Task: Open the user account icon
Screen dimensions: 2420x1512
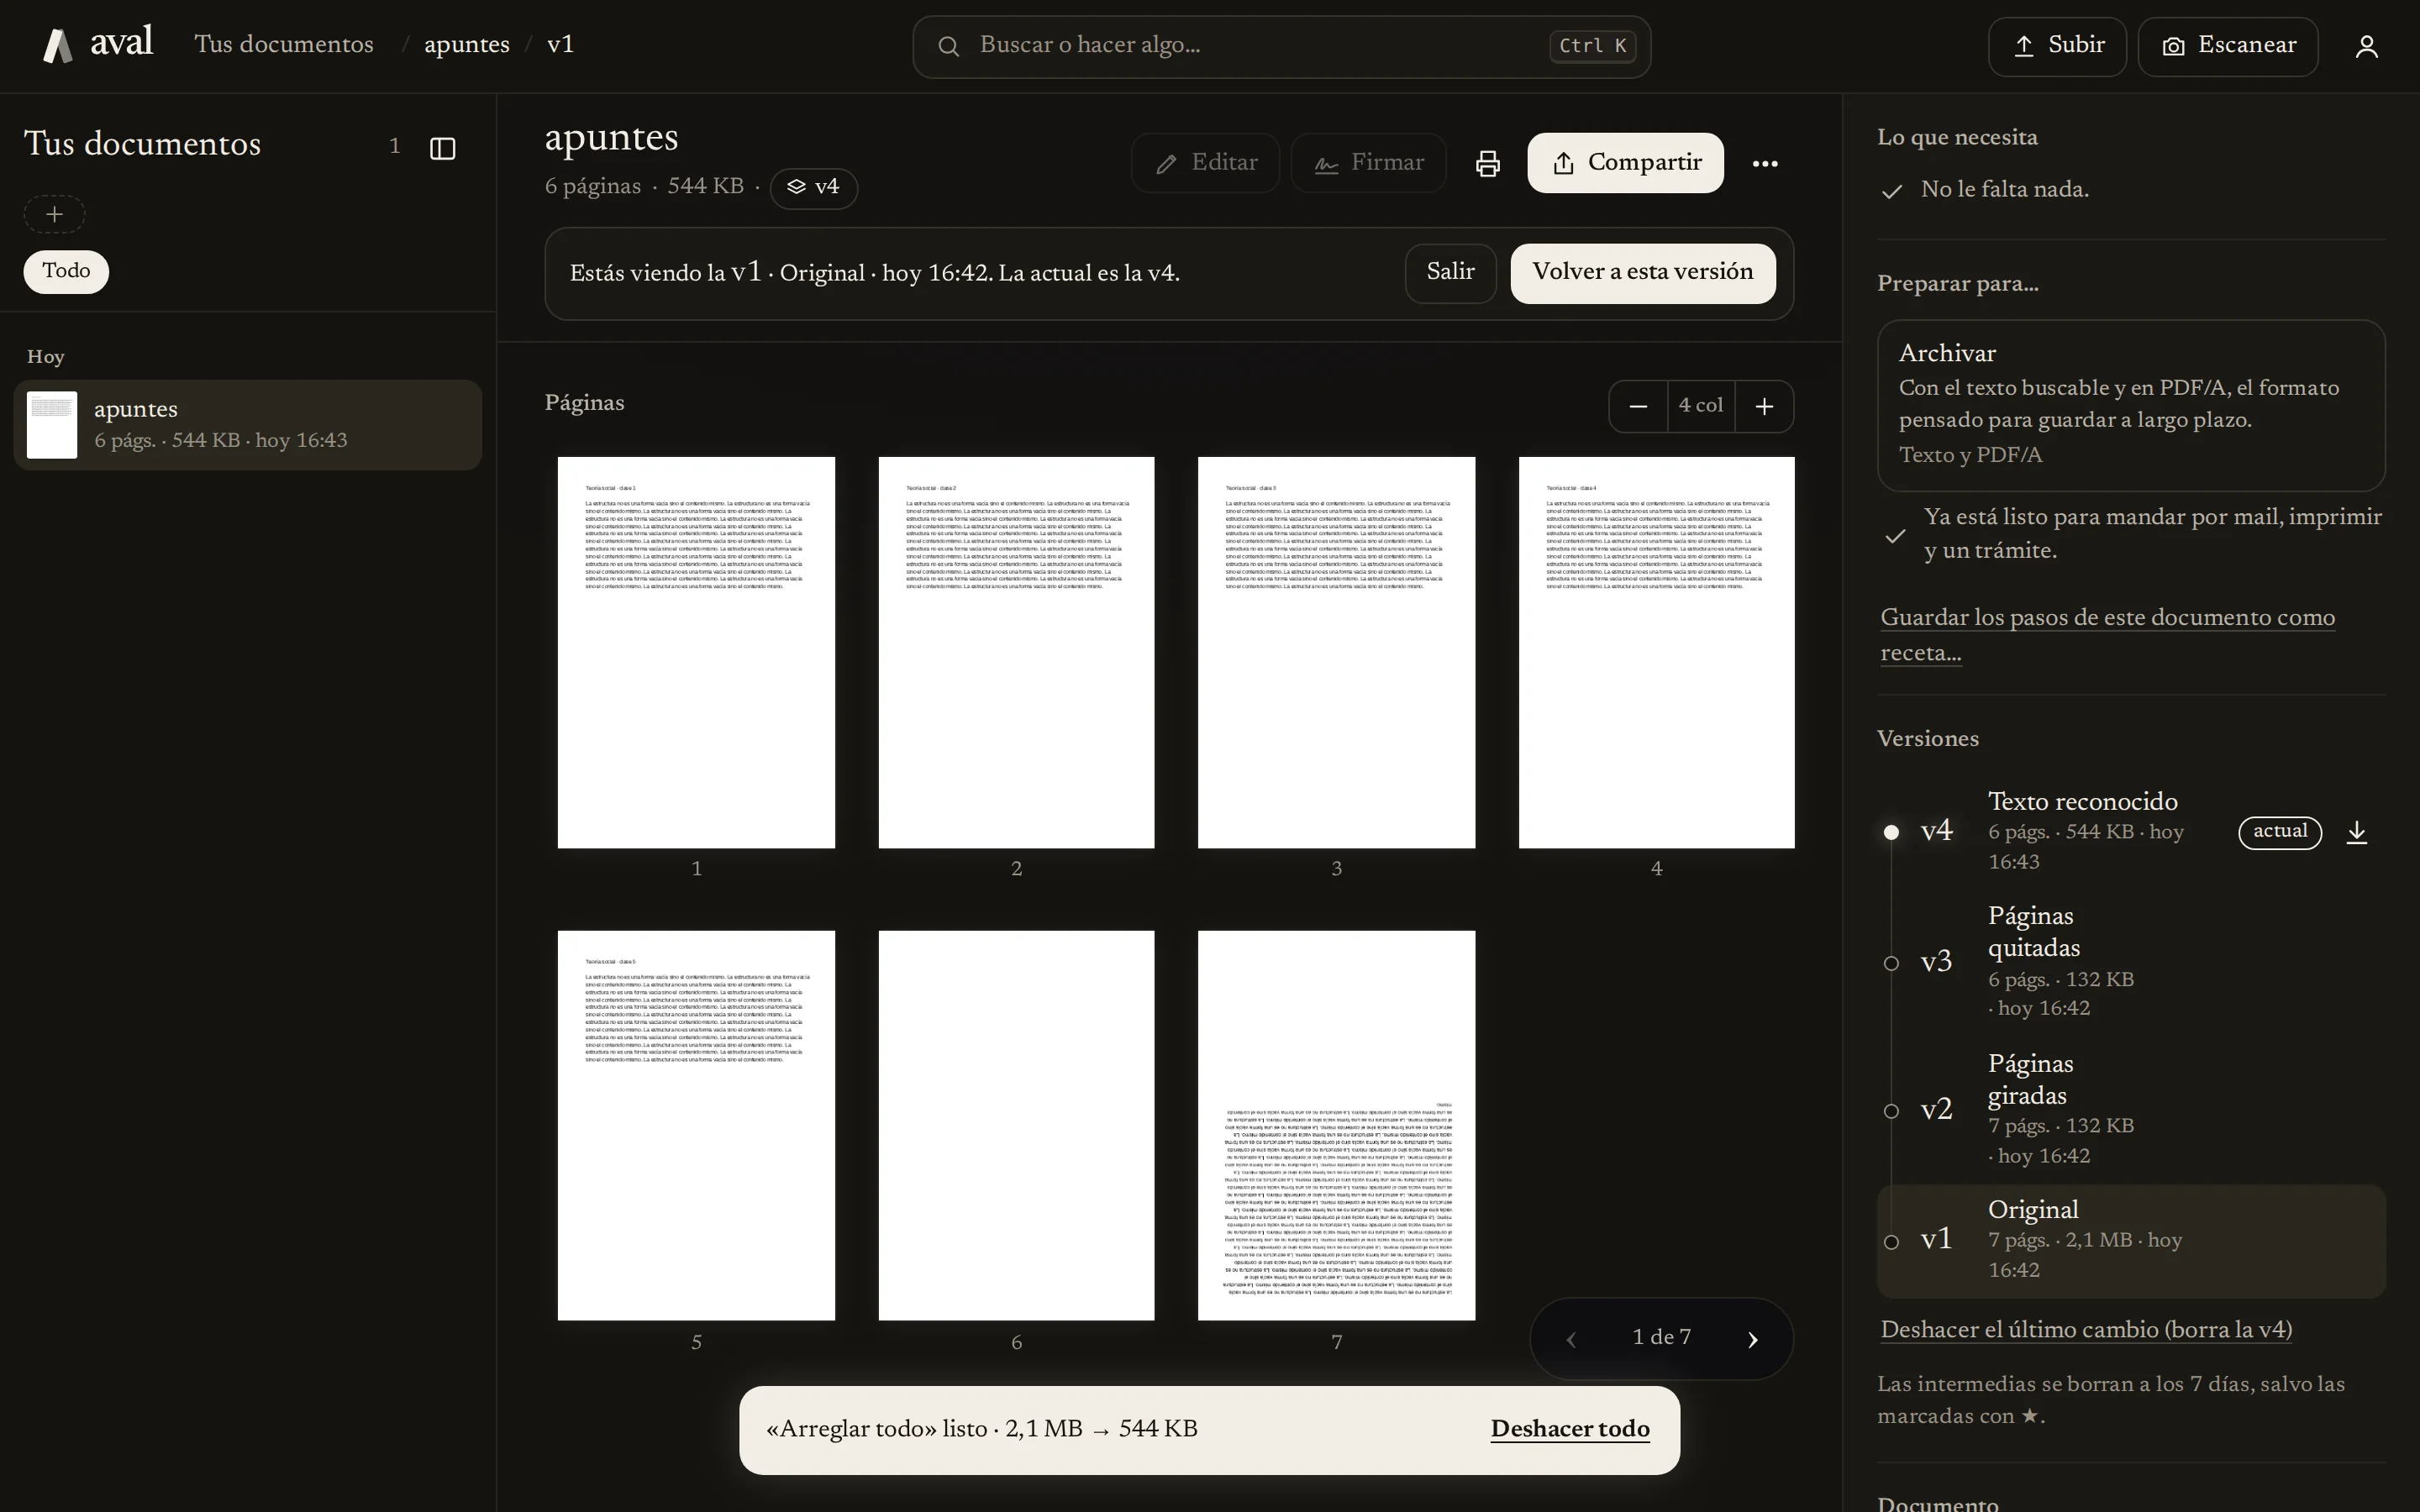Action: tap(2366, 46)
